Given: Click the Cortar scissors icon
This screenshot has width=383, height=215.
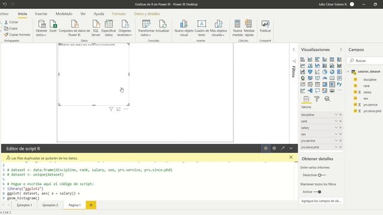Looking at the screenshot, I should (x=6, y=22).
